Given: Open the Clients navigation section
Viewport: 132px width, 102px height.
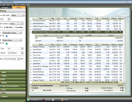Looking at the screenshot, I should pyautogui.click(x=13, y=83).
